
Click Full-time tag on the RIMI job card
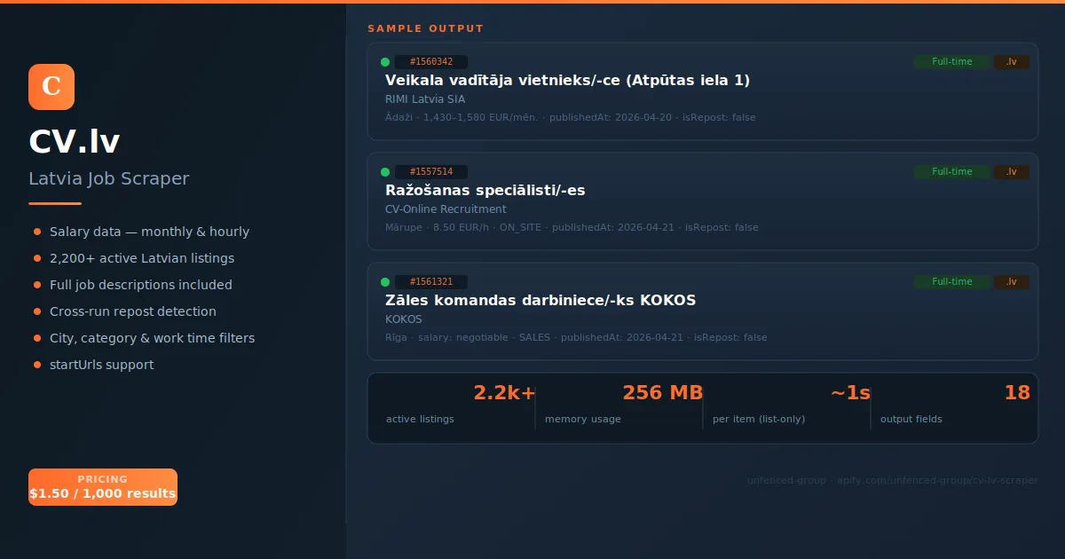point(951,62)
